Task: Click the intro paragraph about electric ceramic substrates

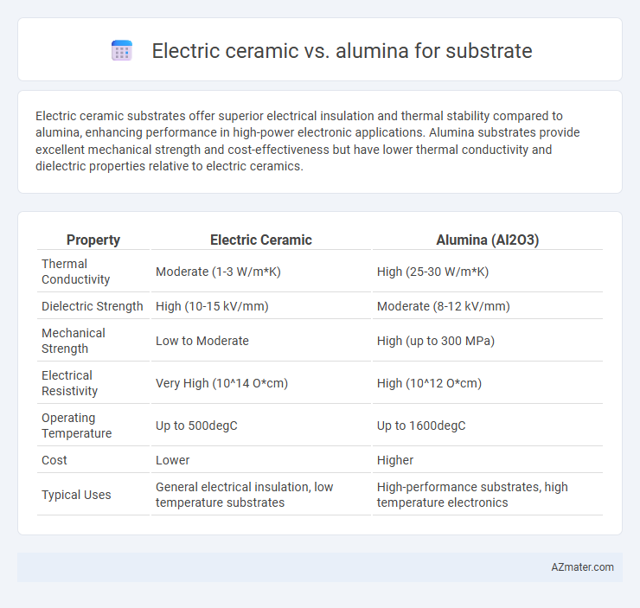Action: [x=308, y=141]
